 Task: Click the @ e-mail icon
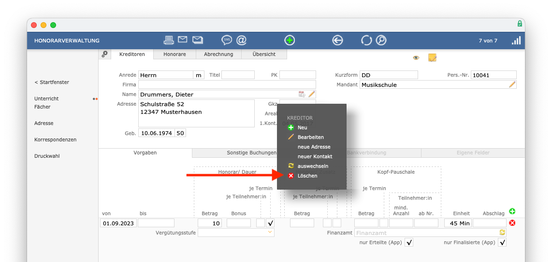coord(242,41)
